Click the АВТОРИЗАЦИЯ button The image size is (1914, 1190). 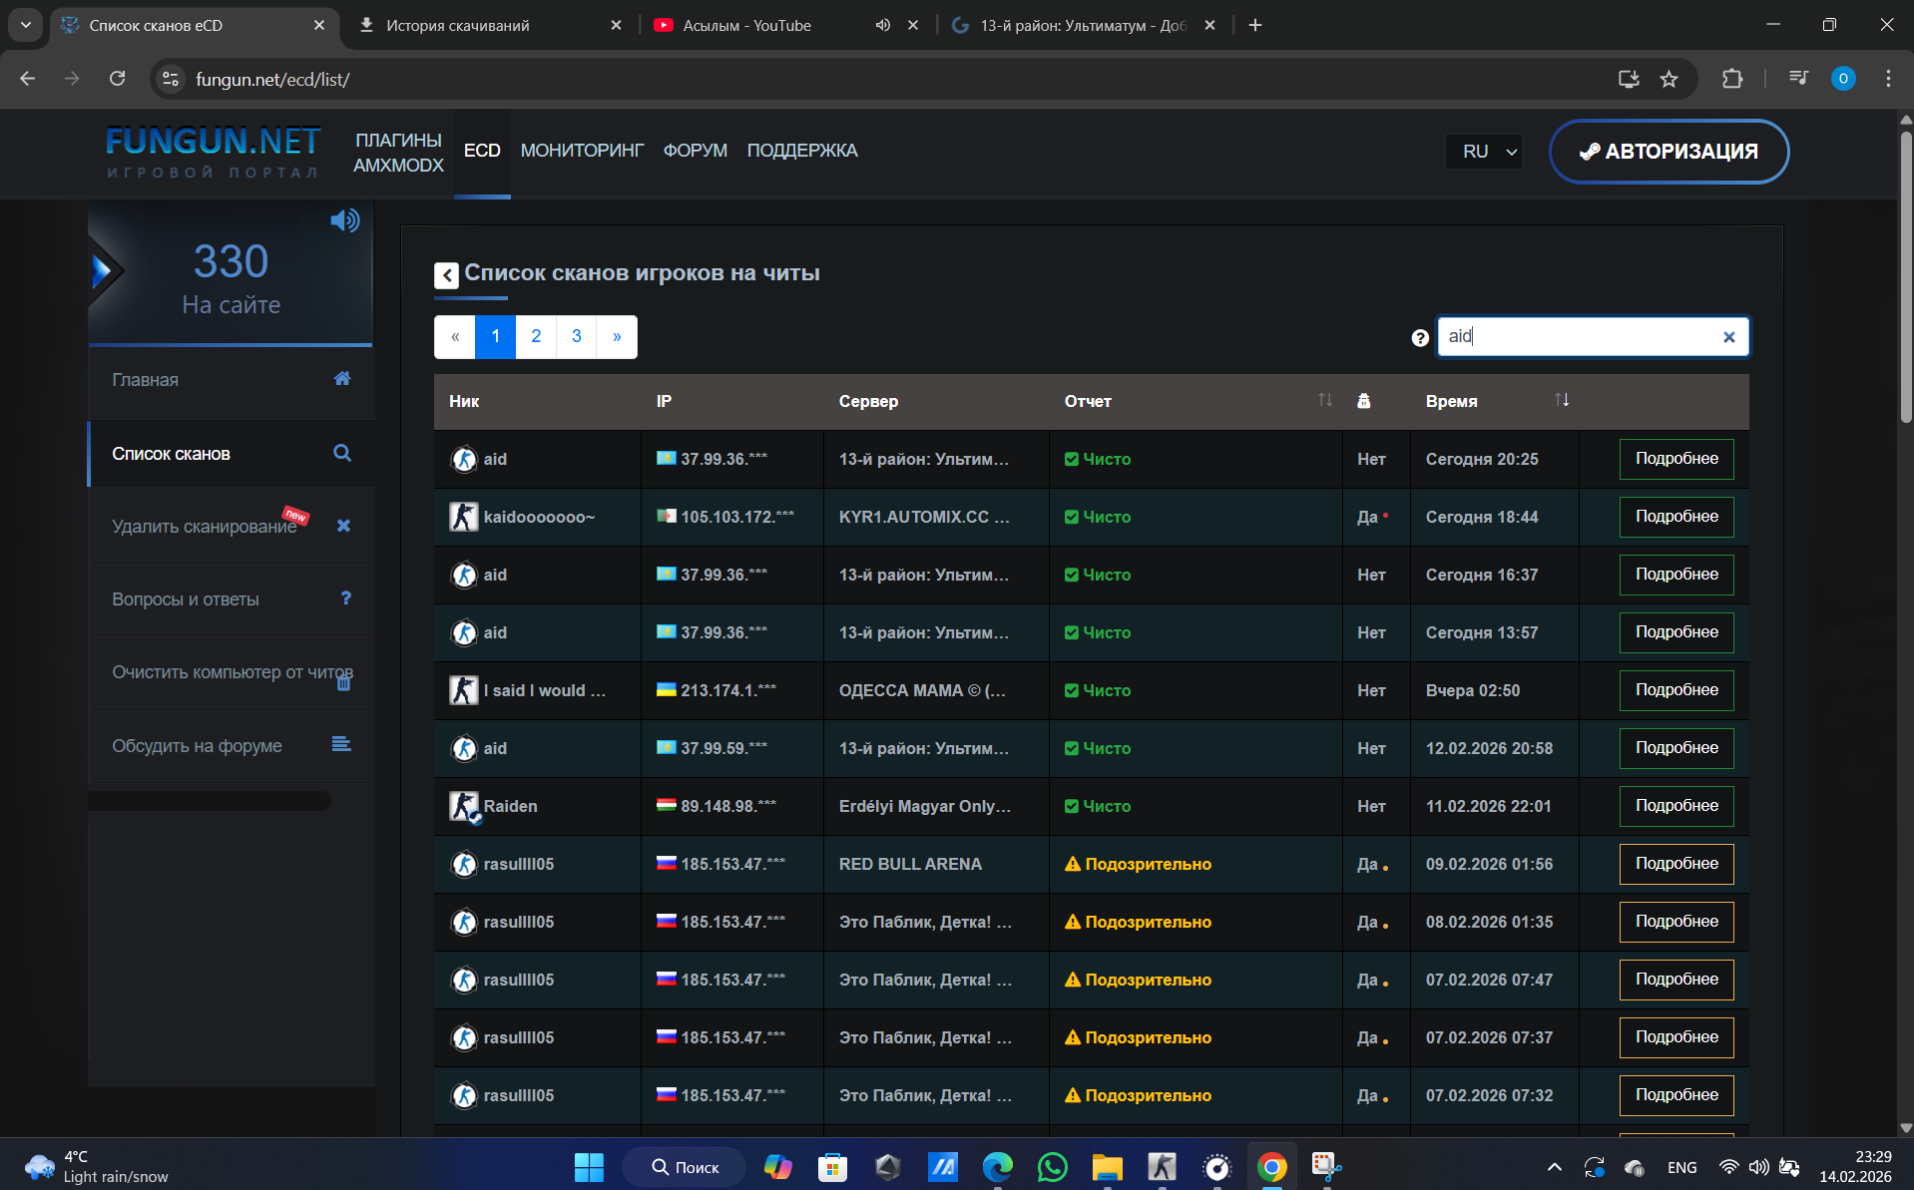(x=1669, y=152)
